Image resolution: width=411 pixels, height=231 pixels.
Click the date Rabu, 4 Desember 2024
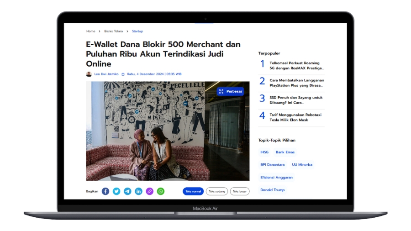click(x=154, y=74)
